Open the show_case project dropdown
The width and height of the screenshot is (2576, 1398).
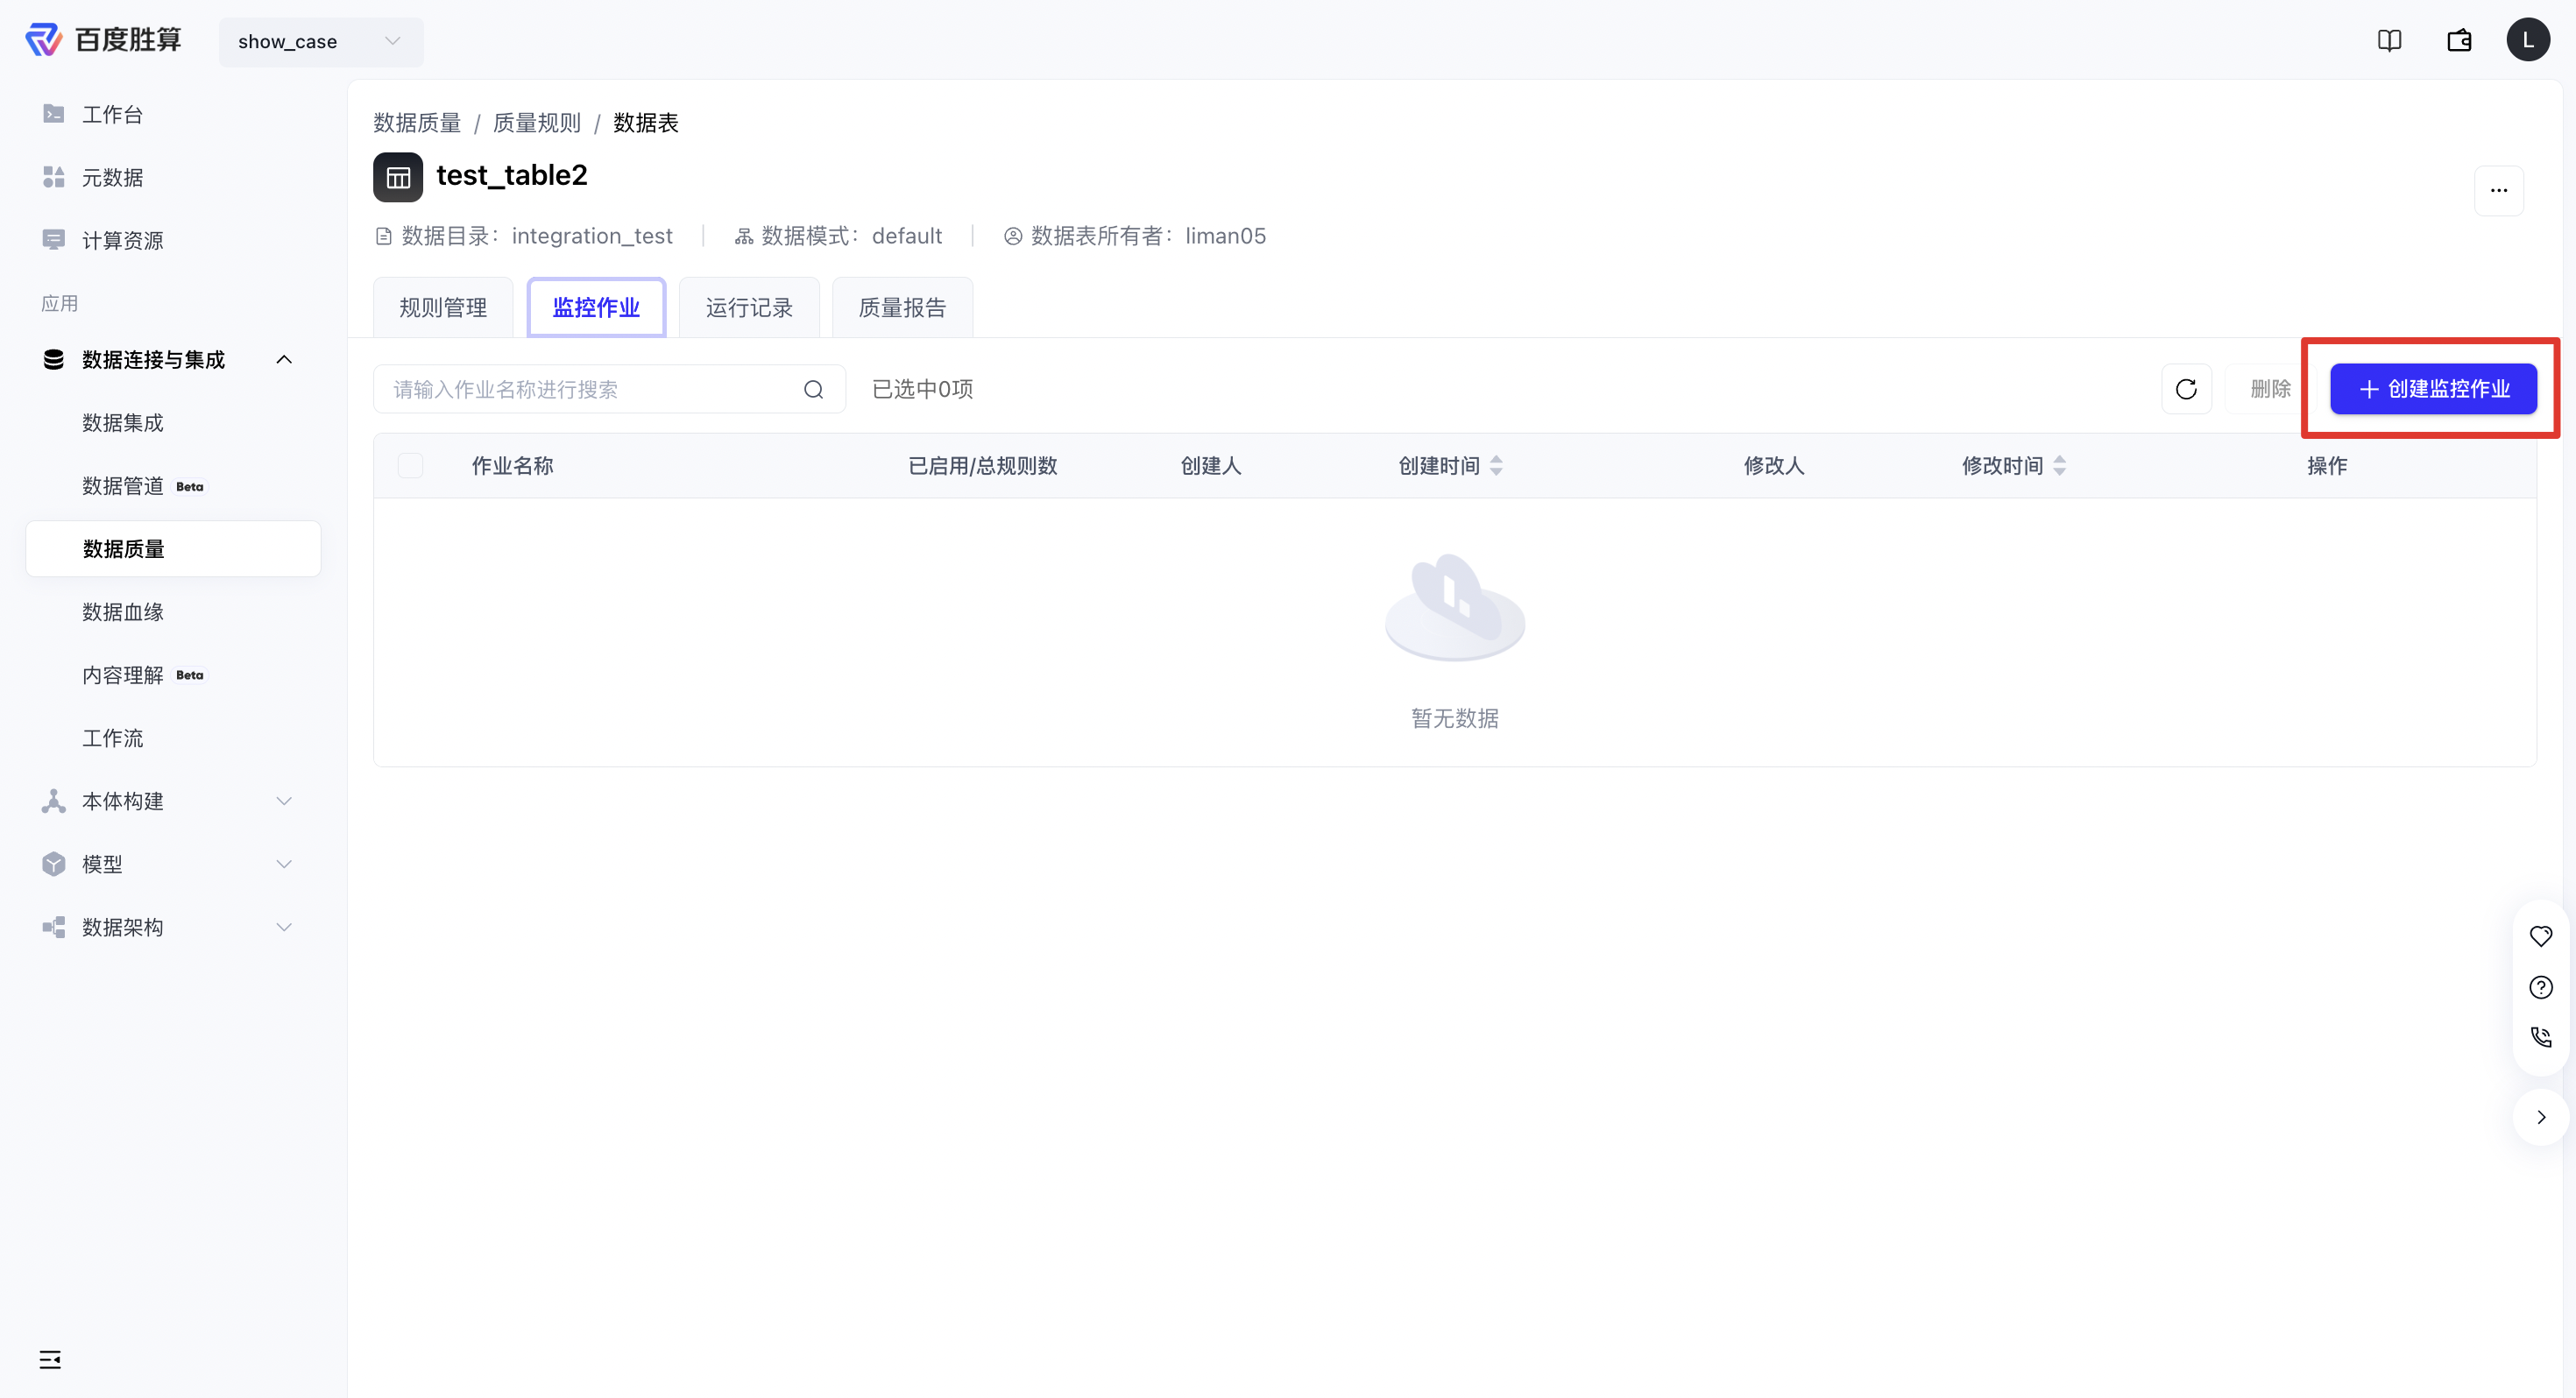pyautogui.click(x=321, y=41)
